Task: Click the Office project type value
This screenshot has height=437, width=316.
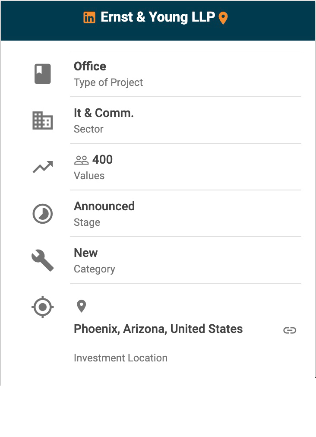Action: (x=90, y=66)
